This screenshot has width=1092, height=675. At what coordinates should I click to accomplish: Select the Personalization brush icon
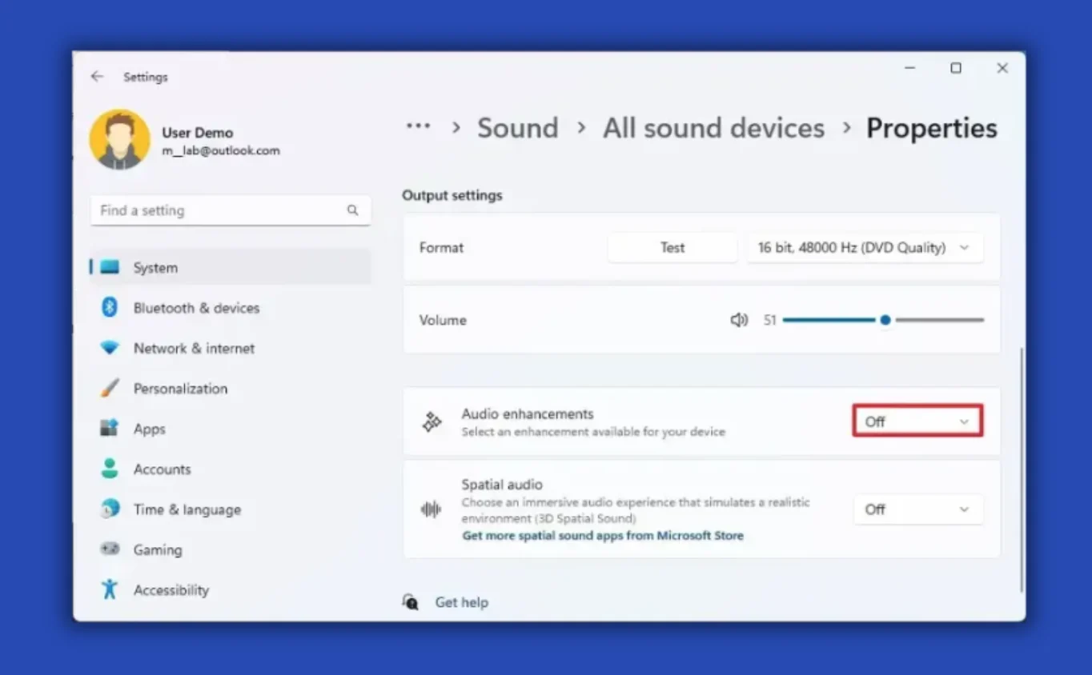(109, 388)
